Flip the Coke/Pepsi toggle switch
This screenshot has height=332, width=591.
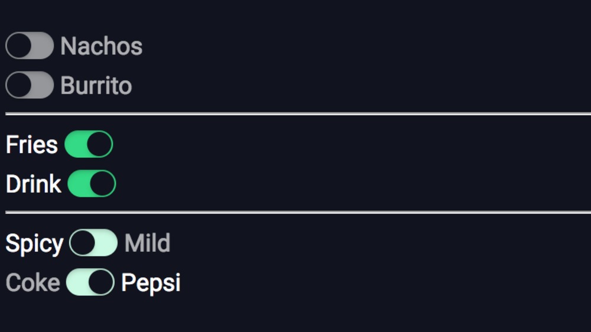90,282
